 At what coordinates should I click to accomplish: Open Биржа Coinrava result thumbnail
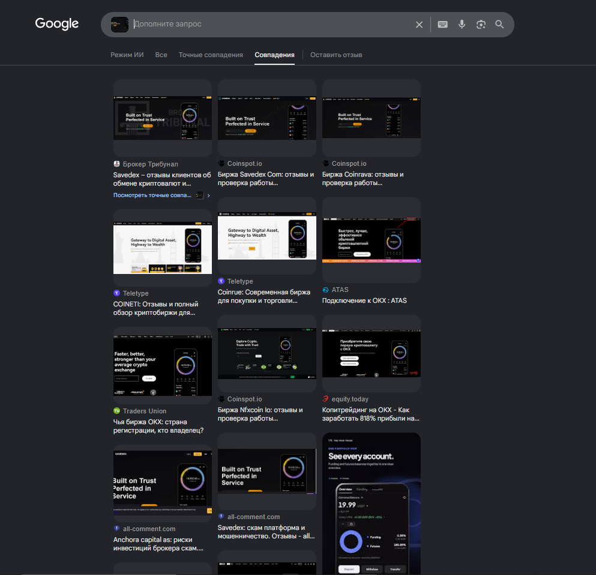coord(372,118)
